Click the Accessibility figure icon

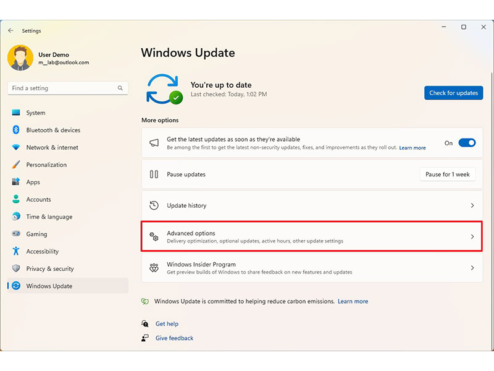[x=16, y=251]
